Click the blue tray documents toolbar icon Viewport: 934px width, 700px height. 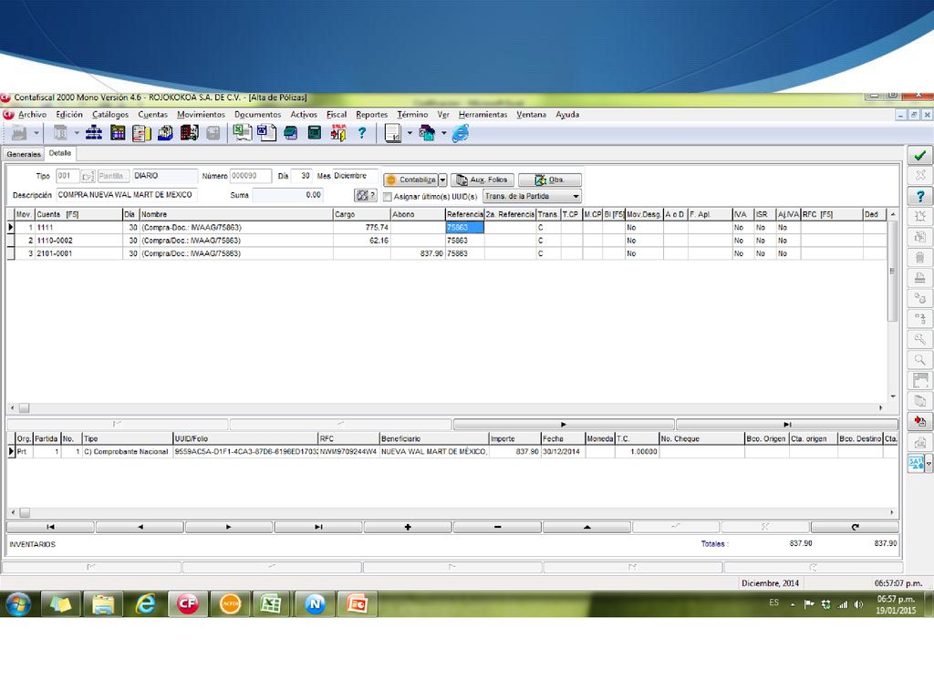coord(166,133)
